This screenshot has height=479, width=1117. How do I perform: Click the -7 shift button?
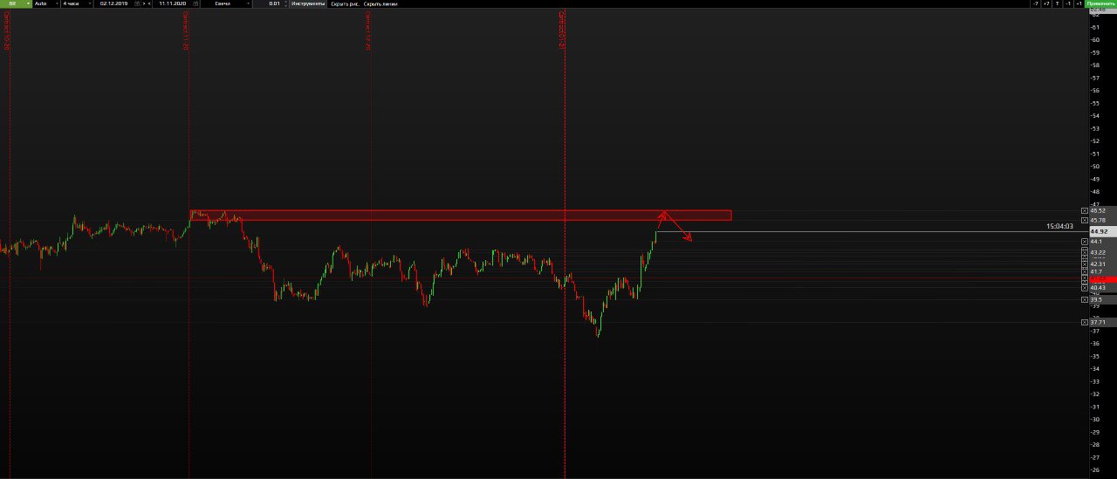(1036, 3)
